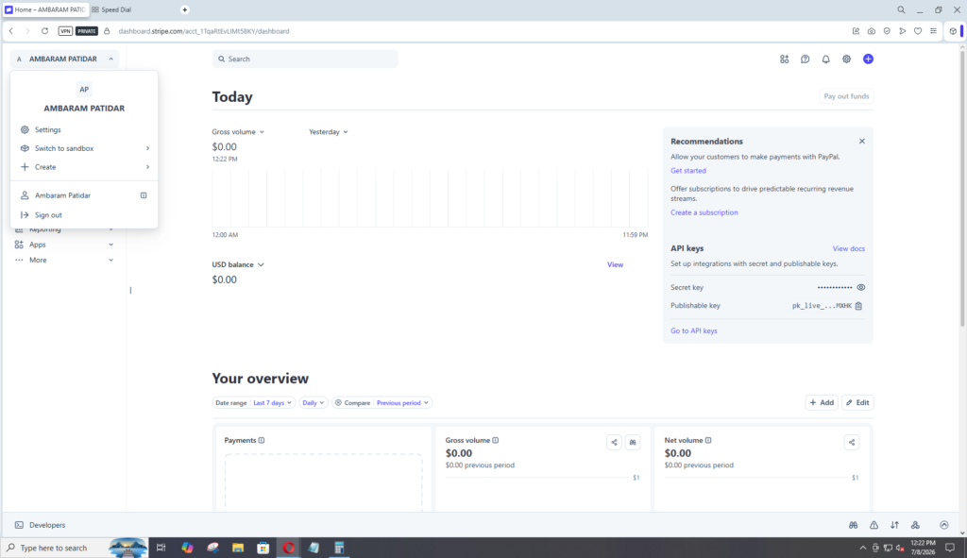Open the Daily interval dropdown
967x558 pixels.
[313, 402]
